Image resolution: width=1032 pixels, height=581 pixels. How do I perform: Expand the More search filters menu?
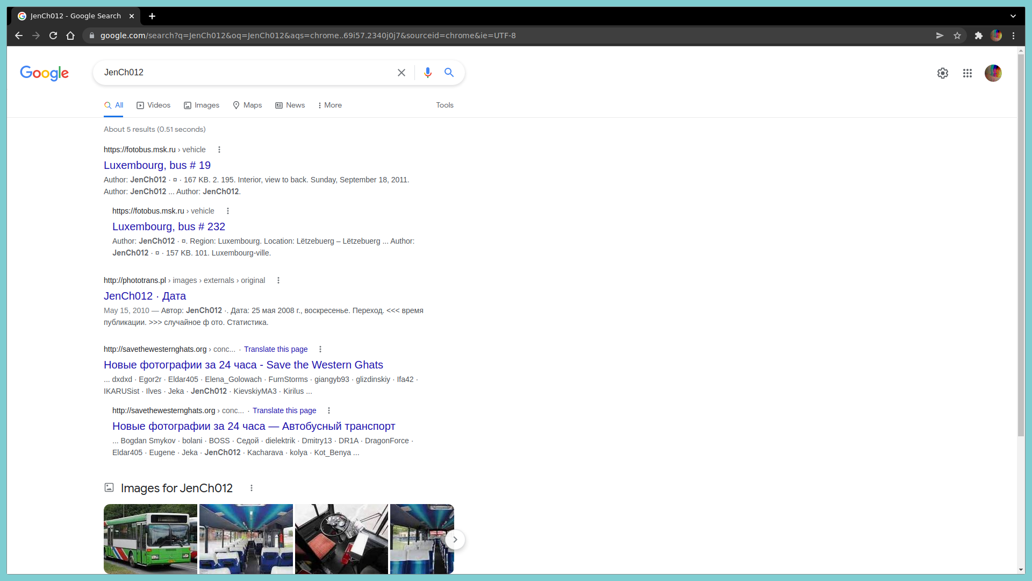coord(330,105)
